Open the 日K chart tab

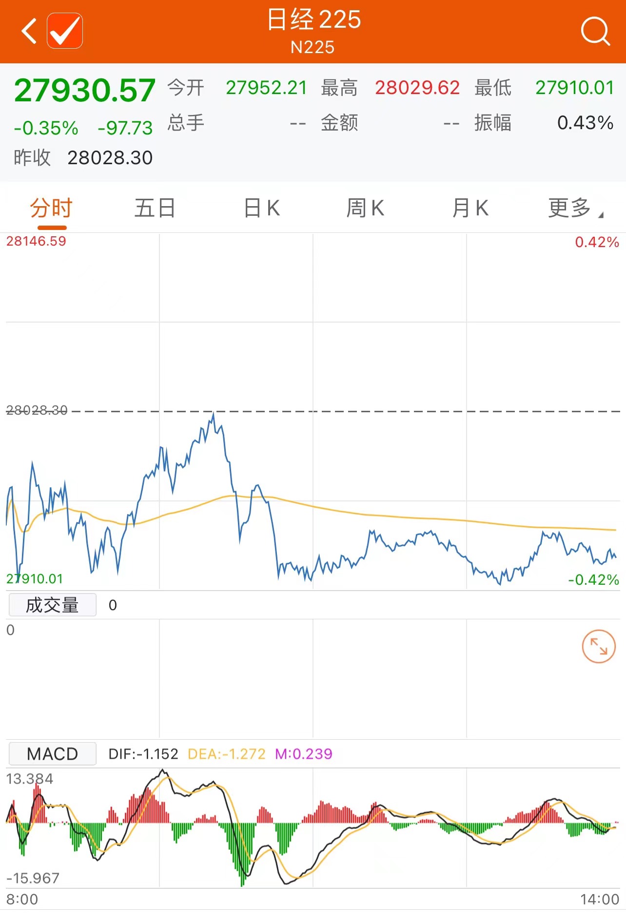[262, 209]
